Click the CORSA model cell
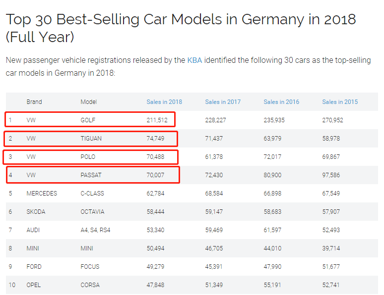The height and width of the screenshot is (295, 384). click(x=90, y=285)
